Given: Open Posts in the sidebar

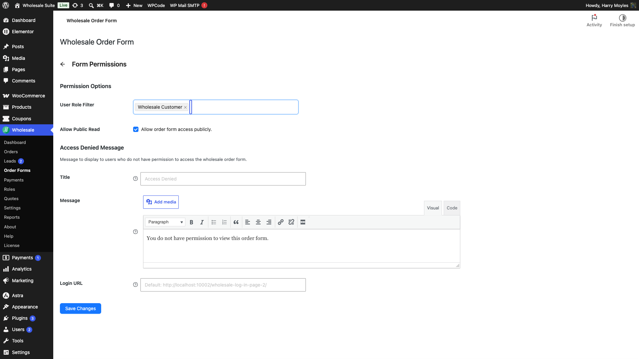Looking at the screenshot, I should coord(27,47).
